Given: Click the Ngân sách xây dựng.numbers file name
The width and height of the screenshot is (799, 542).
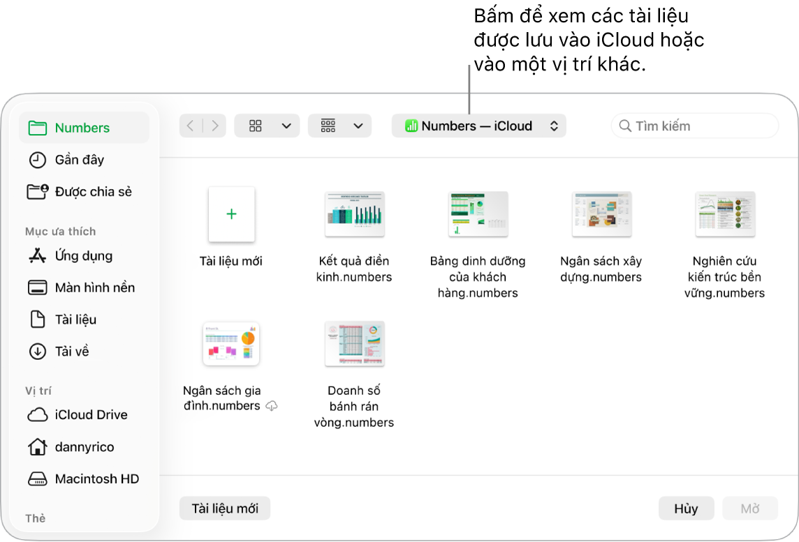Looking at the screenshot, I should [x=601, y=269].
